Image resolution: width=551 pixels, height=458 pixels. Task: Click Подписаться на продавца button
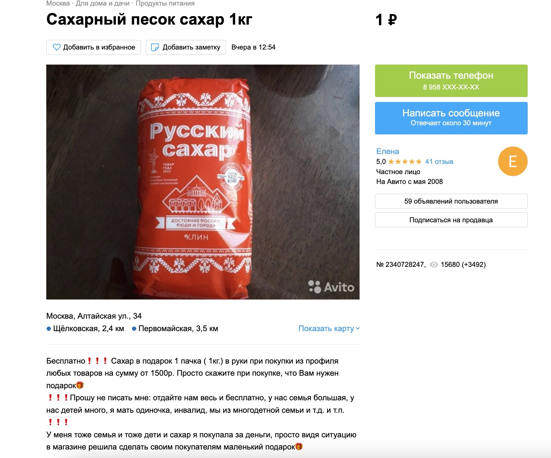[451, 220]
